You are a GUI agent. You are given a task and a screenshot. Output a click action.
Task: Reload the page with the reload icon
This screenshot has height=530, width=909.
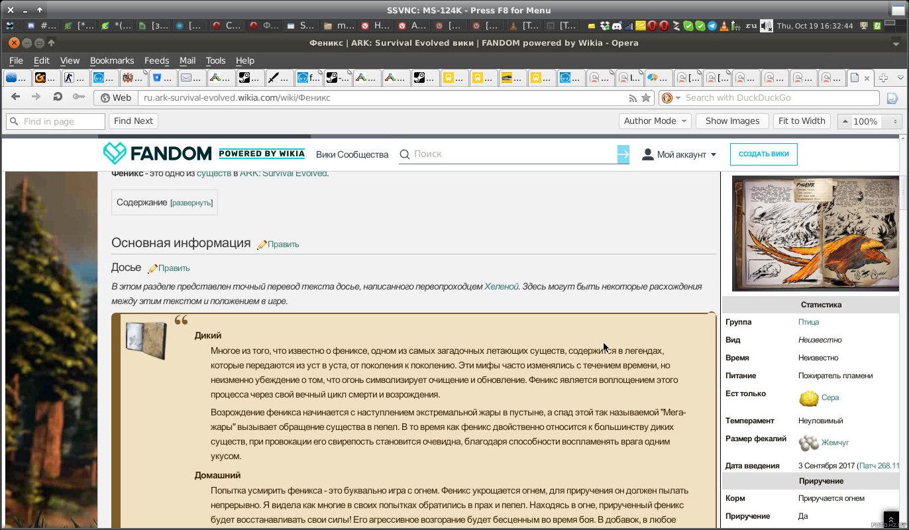click(x=58, y=97)
